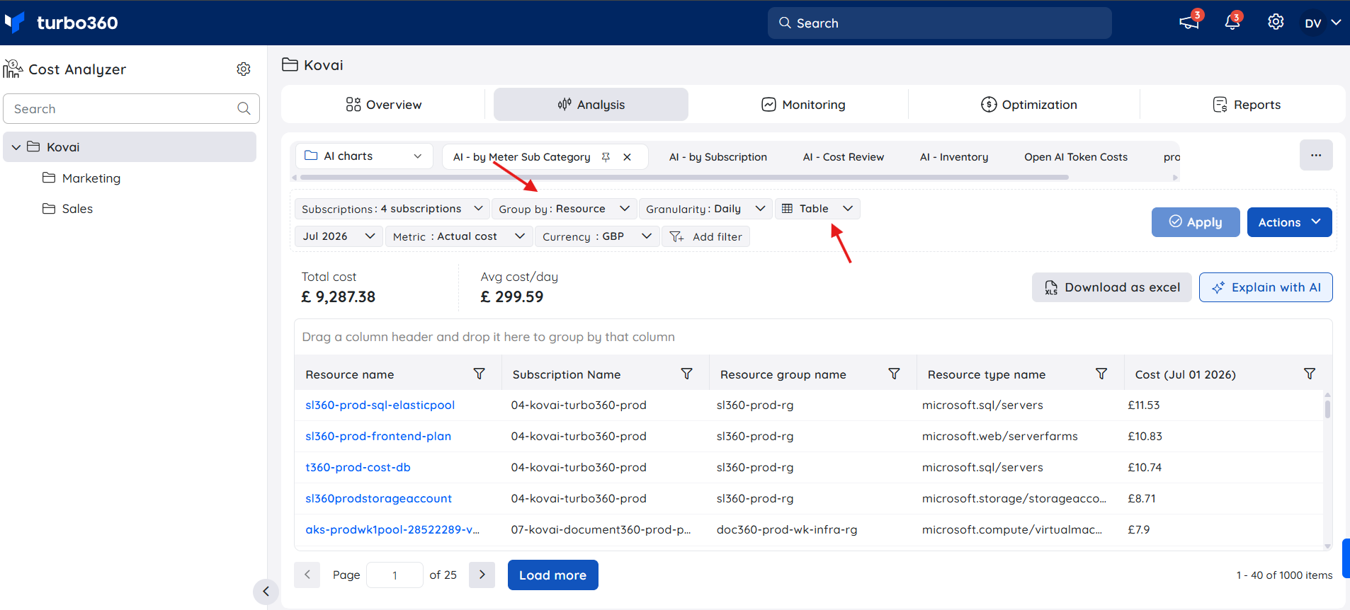
Task: Filter the Resource group name column
Action: 895,374
